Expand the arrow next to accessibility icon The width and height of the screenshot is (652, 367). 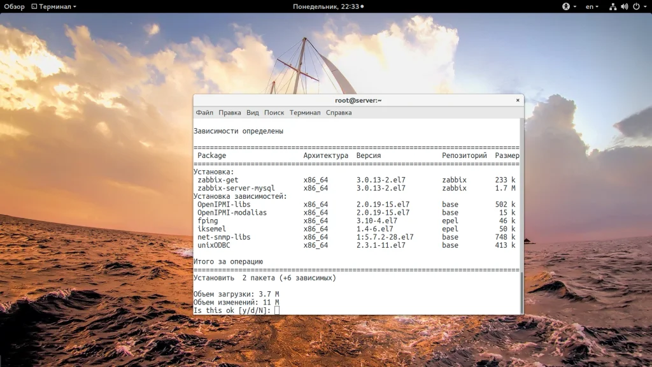point(574,6)
